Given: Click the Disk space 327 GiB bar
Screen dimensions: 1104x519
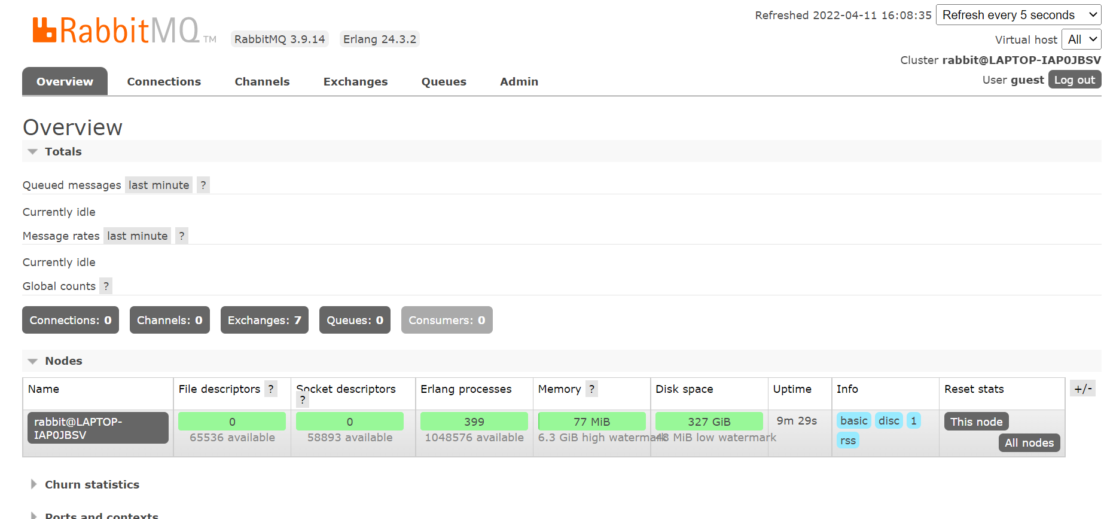Looking at the screenshot, I should point(709,422).
